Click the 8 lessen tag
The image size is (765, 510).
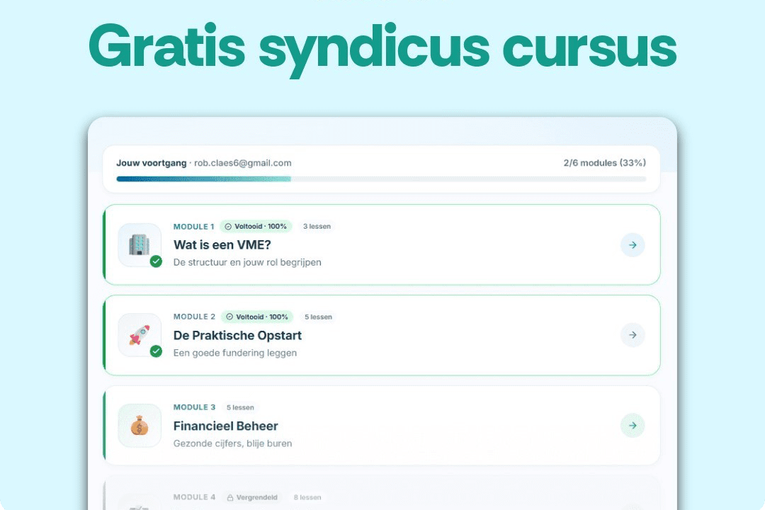pos(307,498)
